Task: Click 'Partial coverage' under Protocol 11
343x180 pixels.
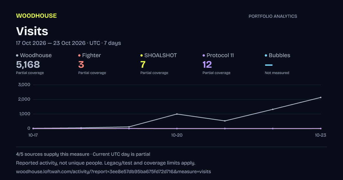Action: point(216,73)
